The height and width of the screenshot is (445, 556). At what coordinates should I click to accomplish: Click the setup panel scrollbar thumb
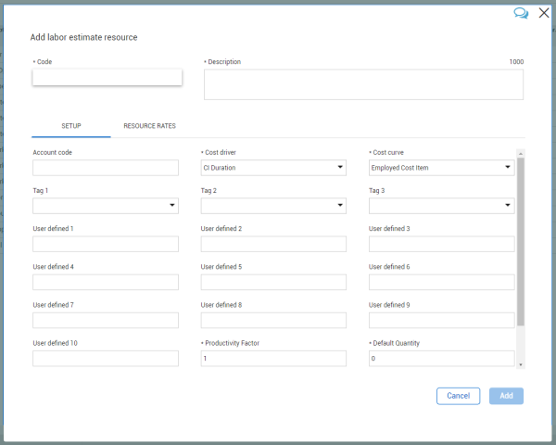tap(521, 242)
